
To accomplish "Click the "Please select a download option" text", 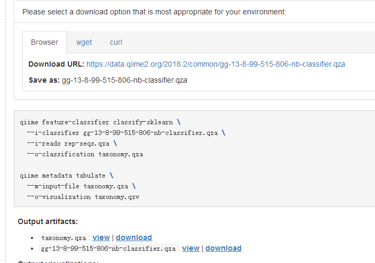I will click(154, 12).
